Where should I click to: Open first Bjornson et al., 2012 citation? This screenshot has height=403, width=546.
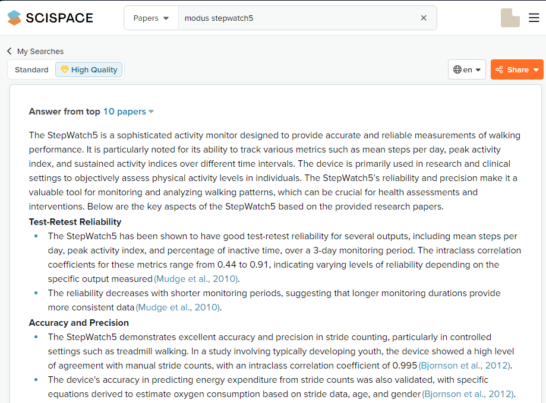(465, 366)
